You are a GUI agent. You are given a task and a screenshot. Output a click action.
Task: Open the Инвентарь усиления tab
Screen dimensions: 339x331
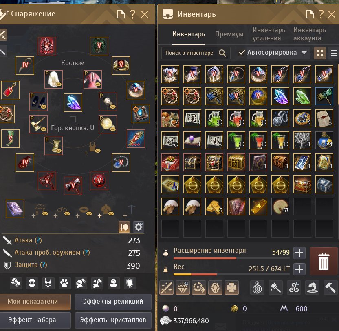269,34
